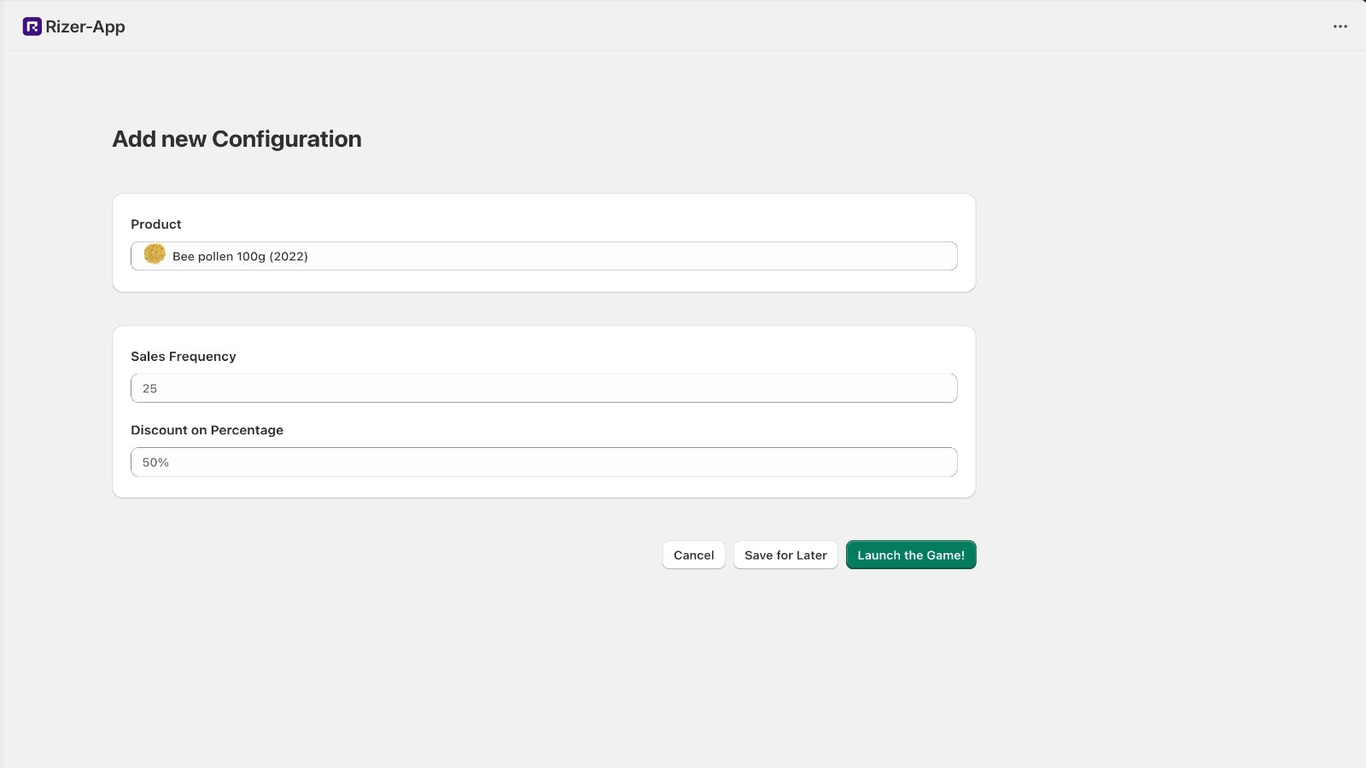Click the Sales Frequency label
This screenshot has width=1366, height=768.
pyautogui.click(x=184, y=356)
